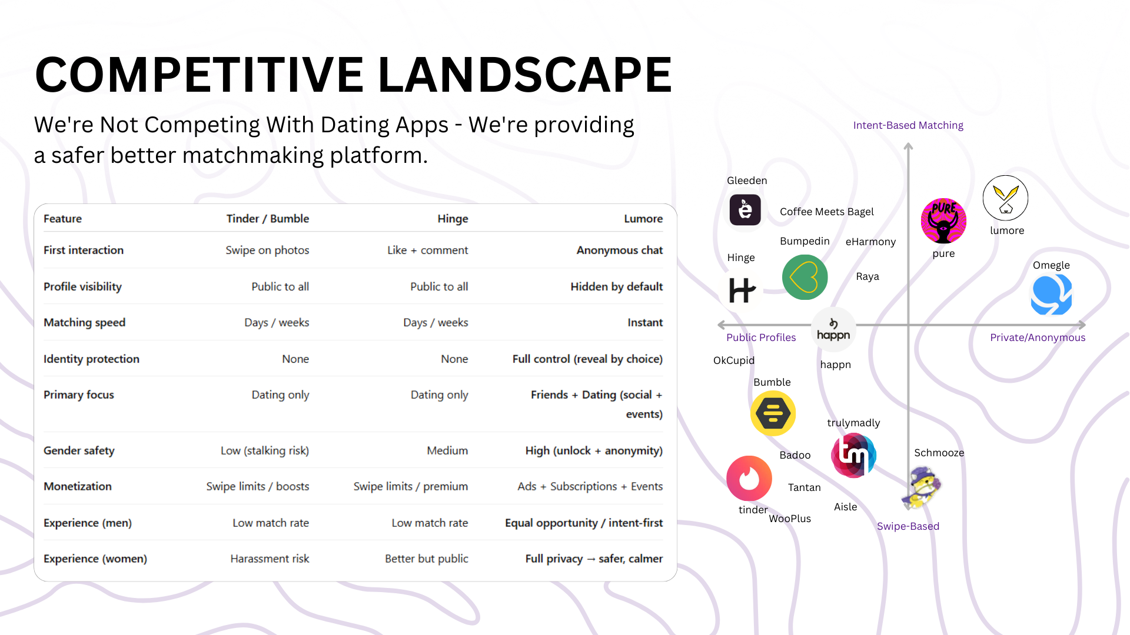
Task: Click the happn circular logo
Action: pos(833,330)
